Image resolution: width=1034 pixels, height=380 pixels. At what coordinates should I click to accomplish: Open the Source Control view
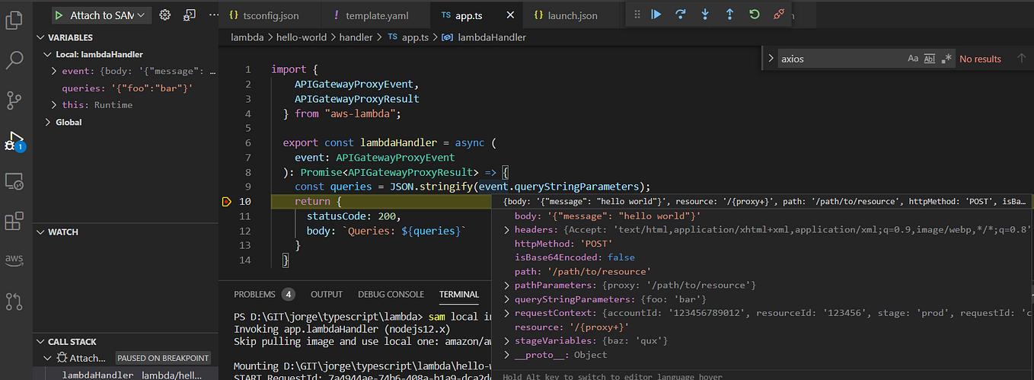point(14,101)
